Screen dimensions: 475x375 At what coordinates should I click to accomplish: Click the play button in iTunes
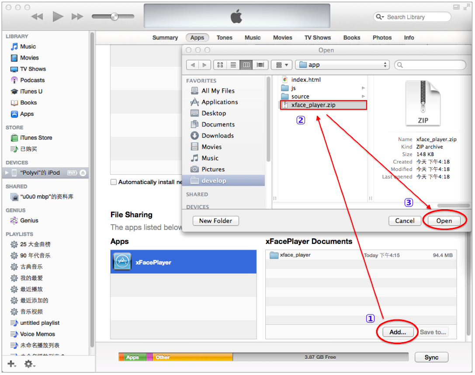pyautogui.click(x=58, y=16)
